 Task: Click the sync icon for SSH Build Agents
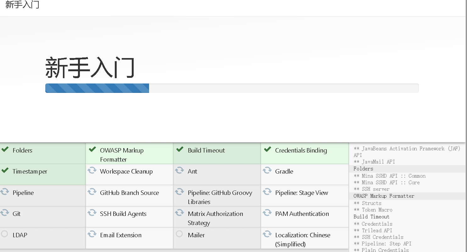coord(92,213)
